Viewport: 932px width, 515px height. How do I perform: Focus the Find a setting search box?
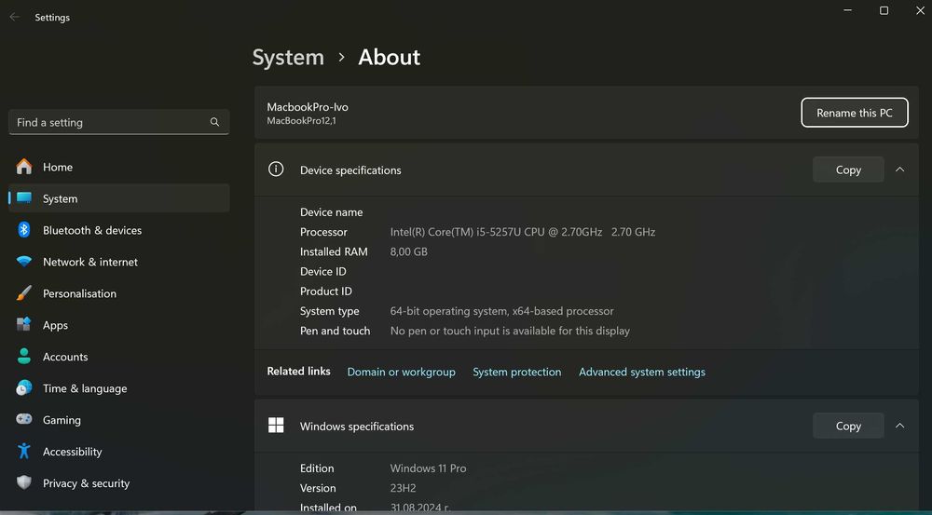[x=119, y=122]
